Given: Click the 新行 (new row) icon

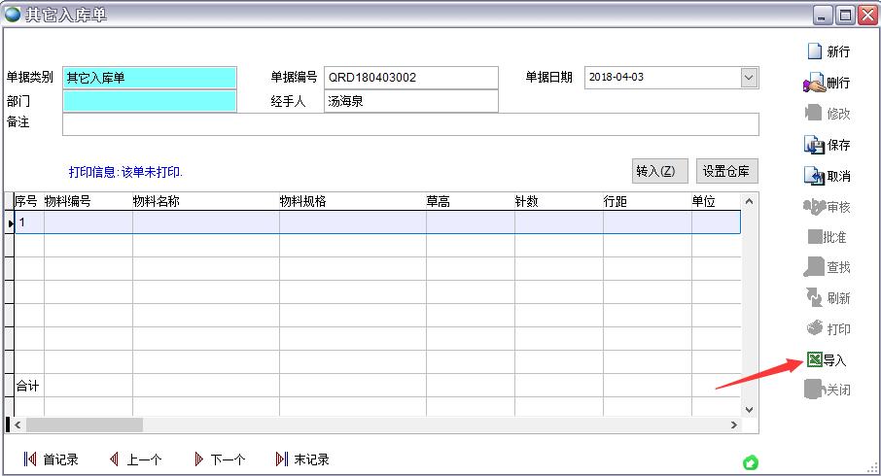Looking at the screenshot, I should [x=814, y=51].
